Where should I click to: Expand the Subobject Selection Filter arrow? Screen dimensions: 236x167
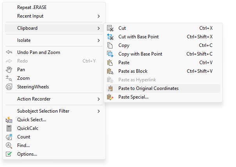(x=98, y=111)
